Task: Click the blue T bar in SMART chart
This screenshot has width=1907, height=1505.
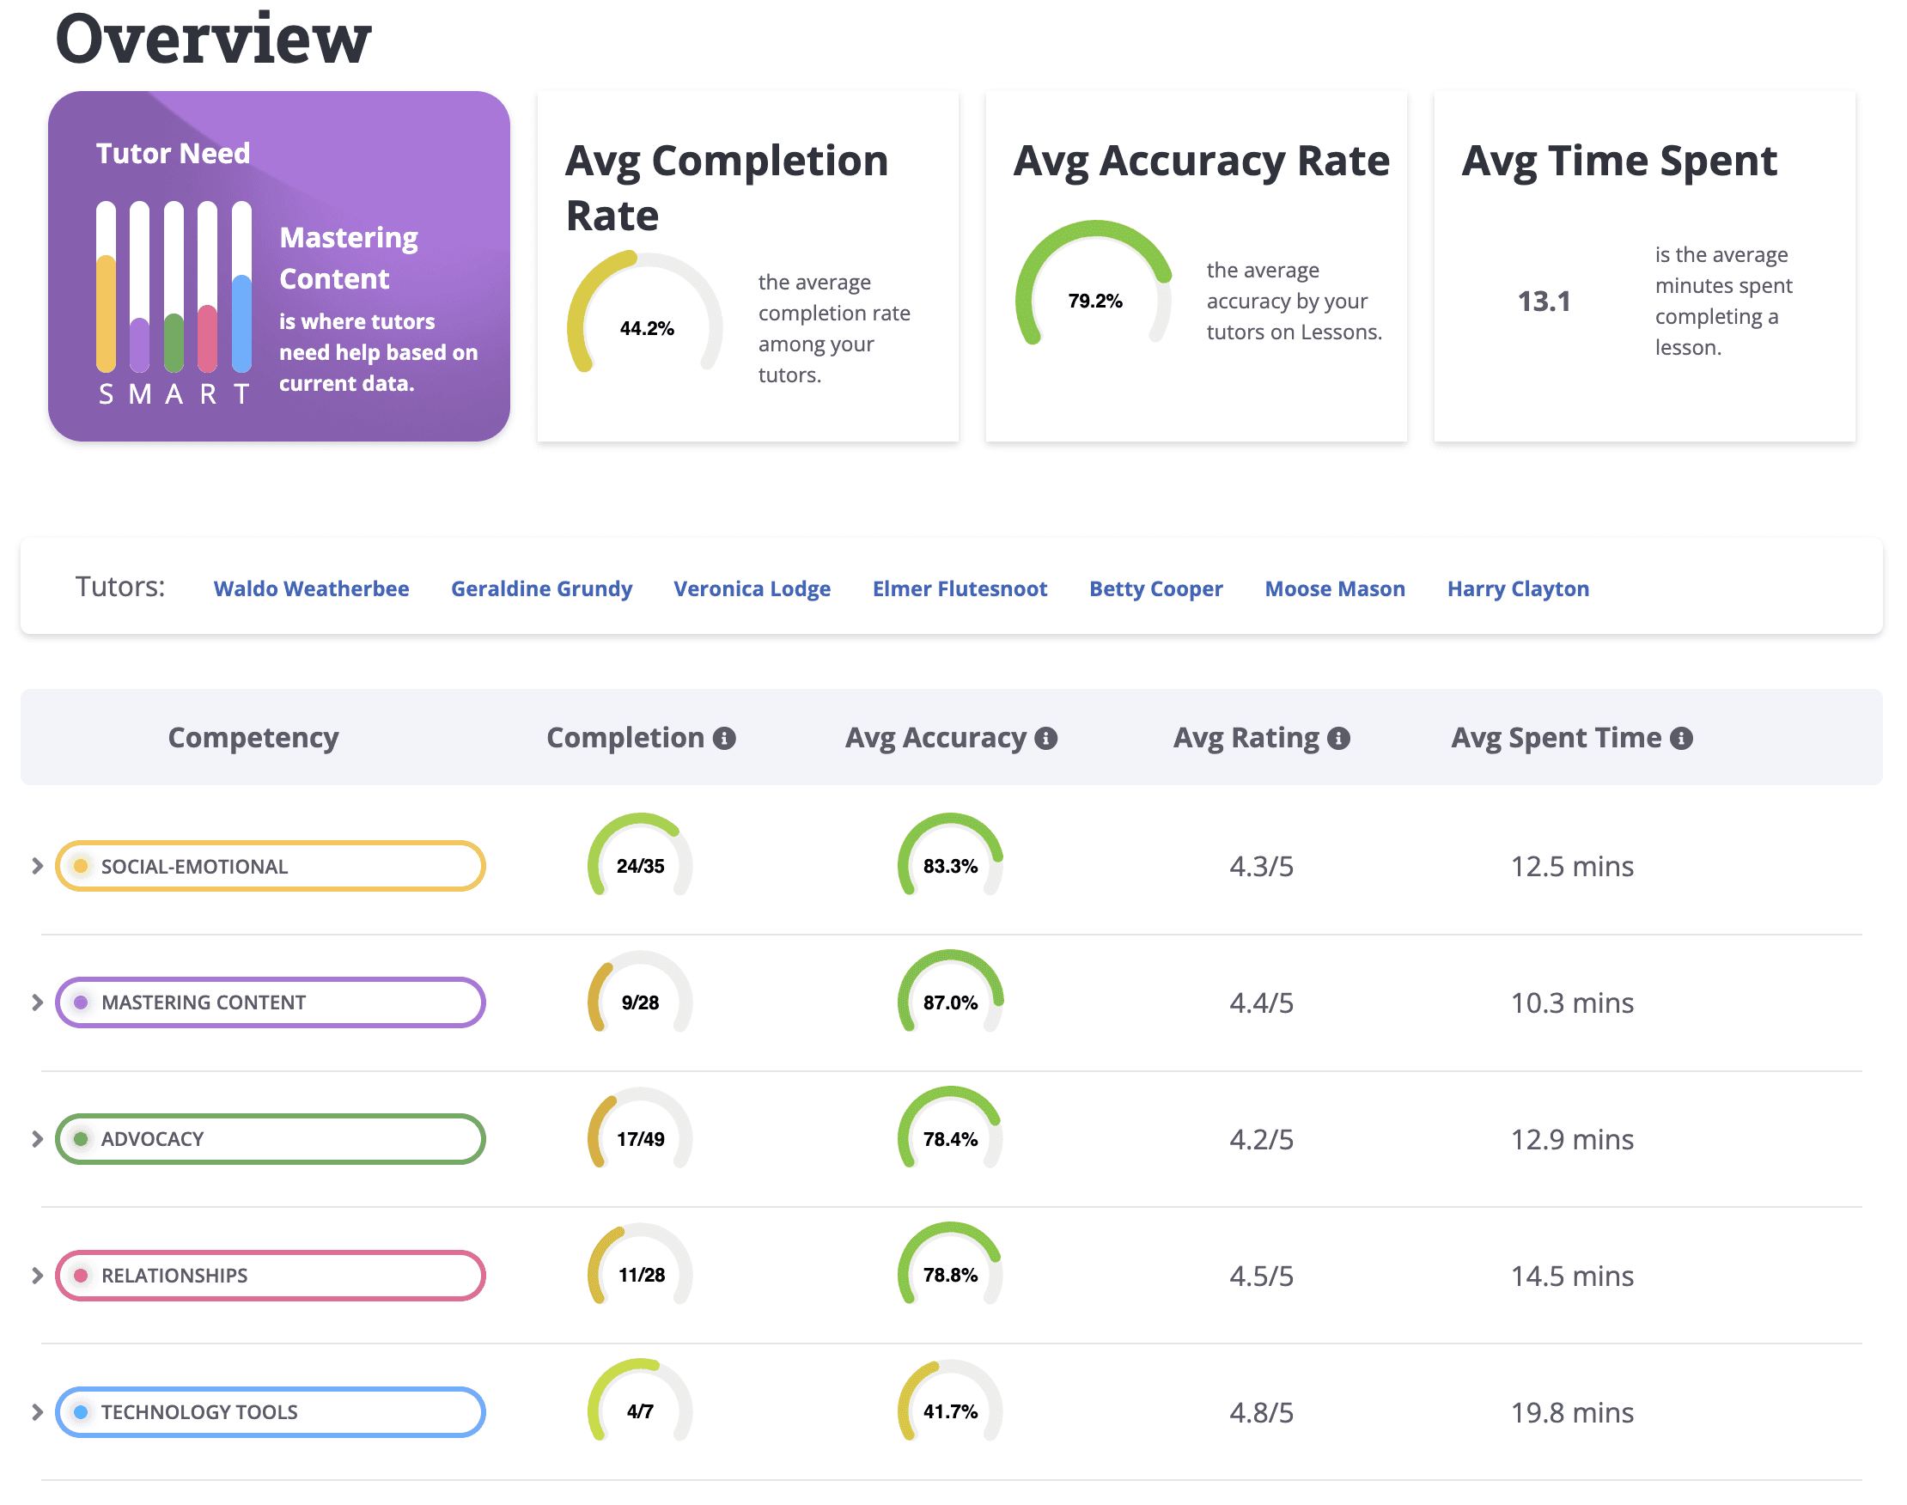Action: (241, 321)
